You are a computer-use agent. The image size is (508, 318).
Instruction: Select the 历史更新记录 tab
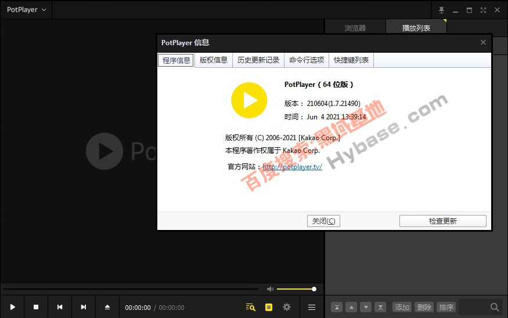tap(258, 60)
